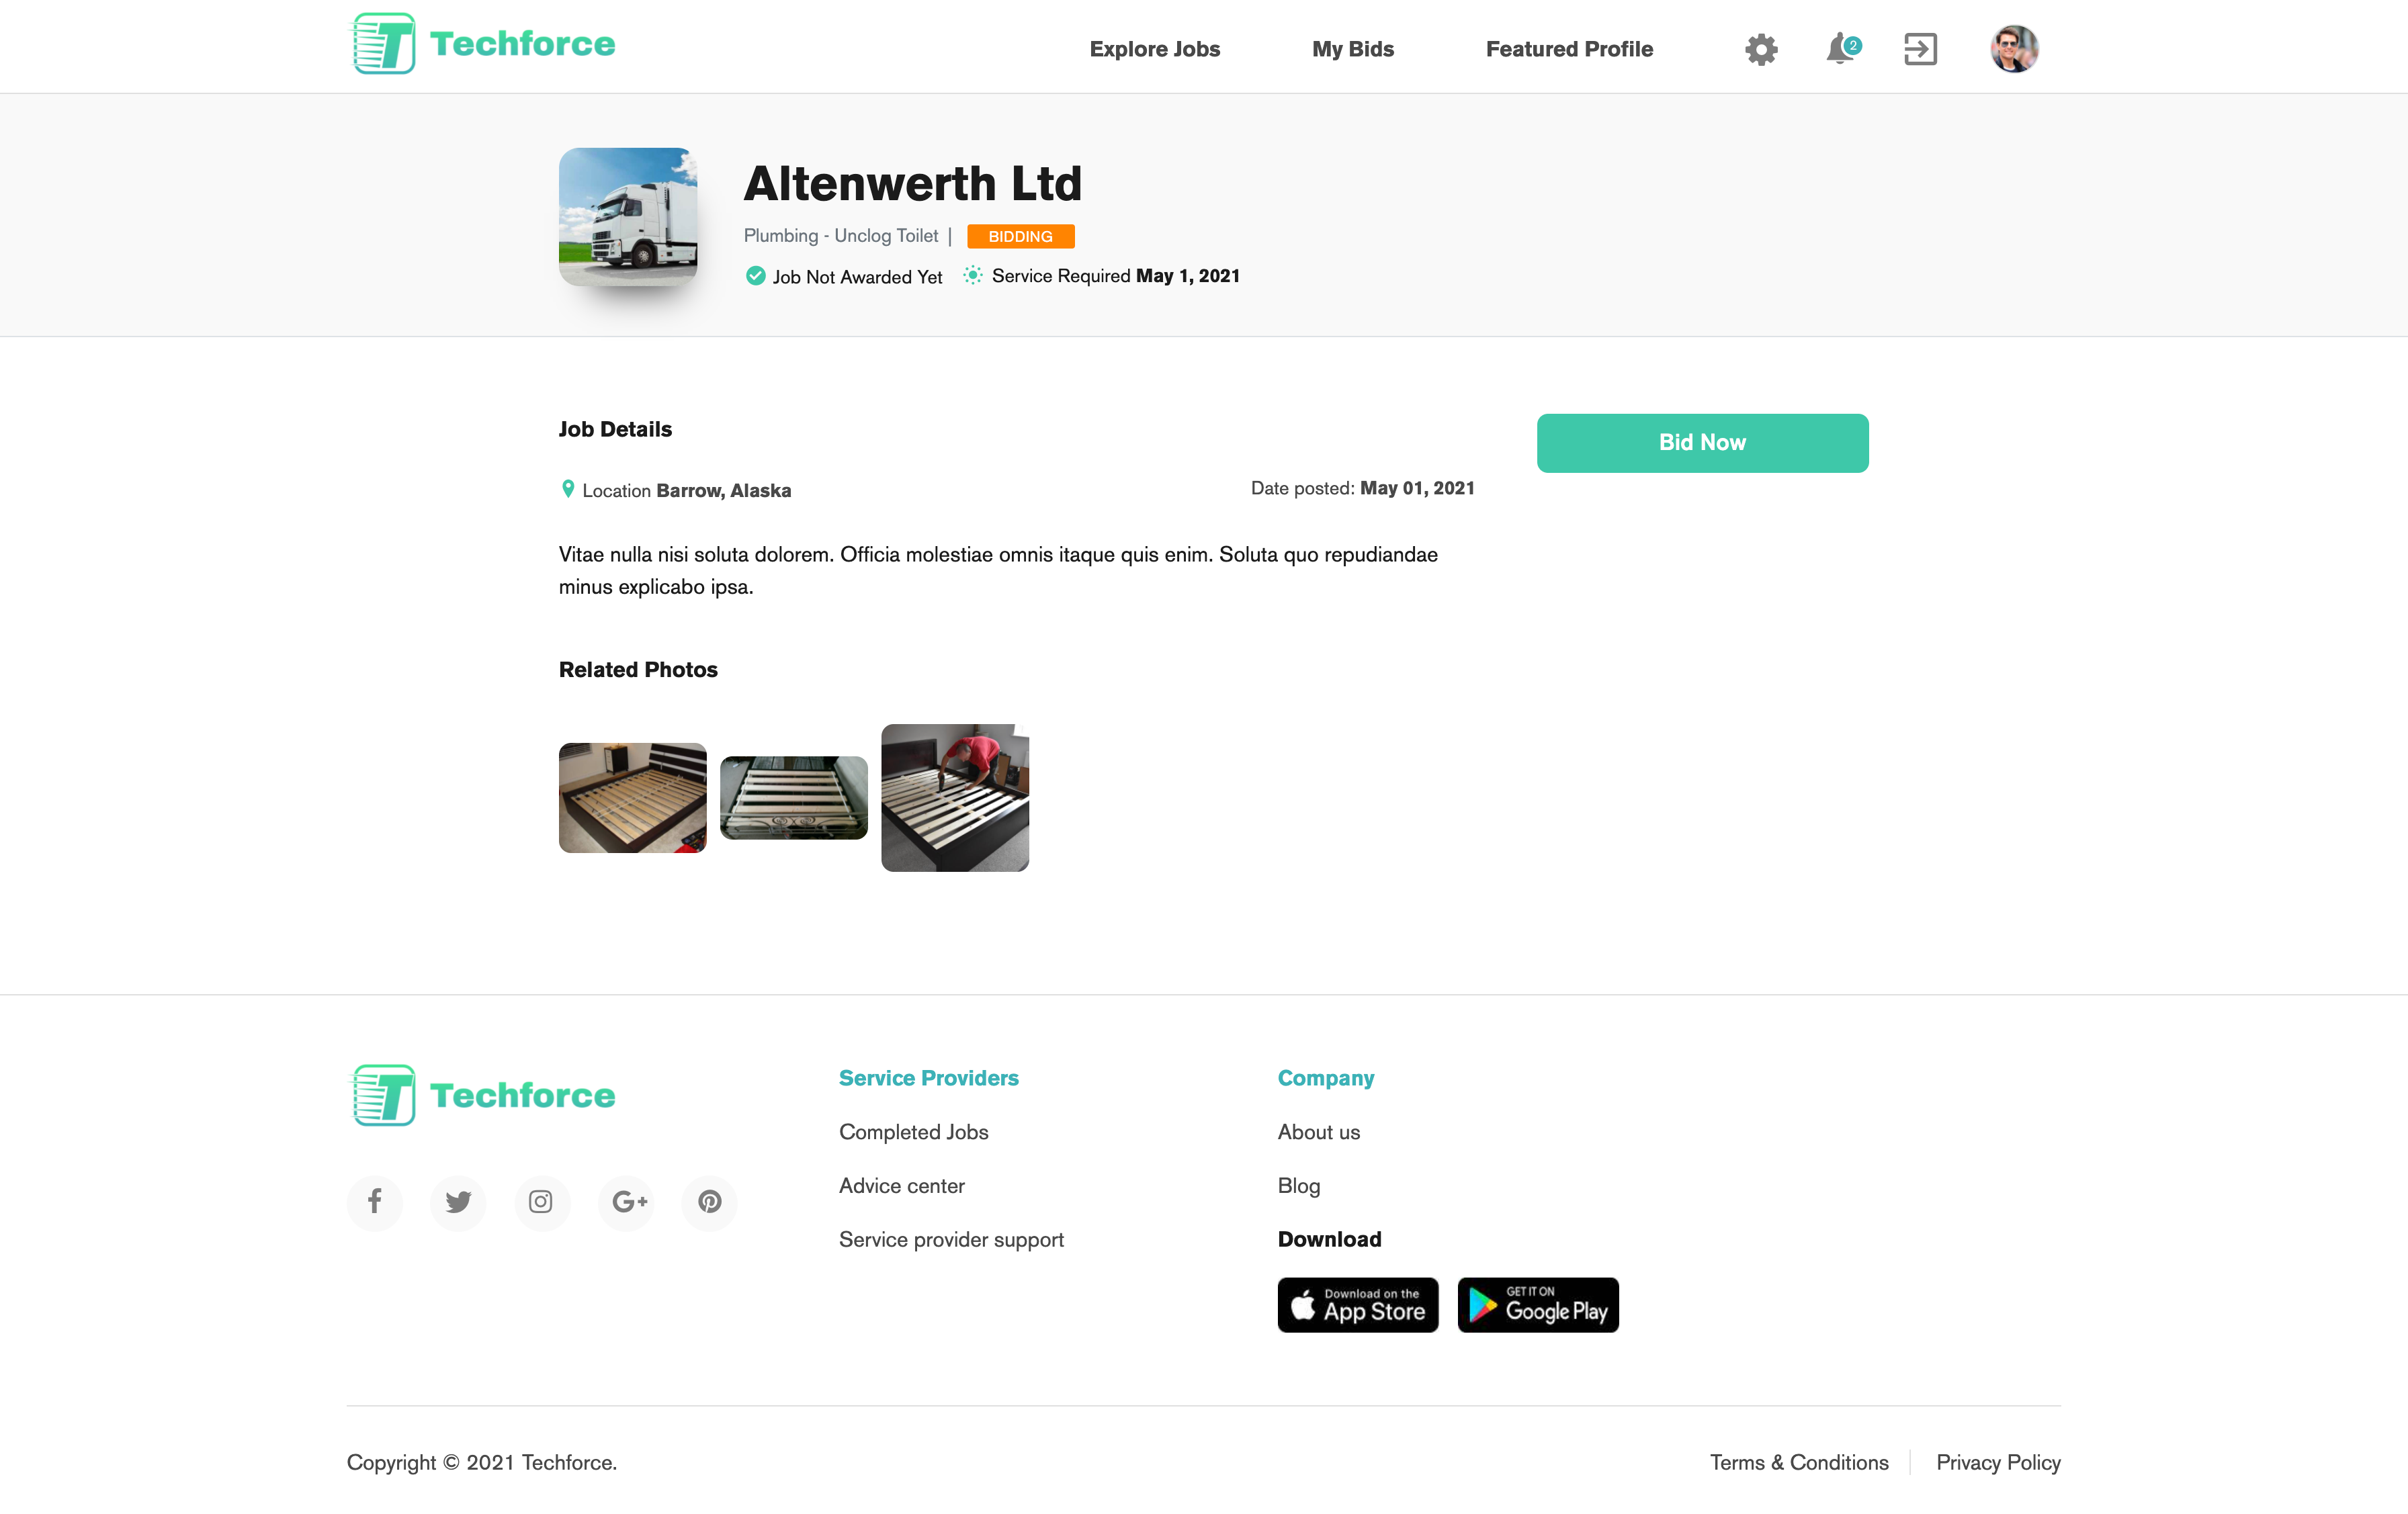Click the Techforce logo in header
2408x1514 pixels.
[482, 44]
